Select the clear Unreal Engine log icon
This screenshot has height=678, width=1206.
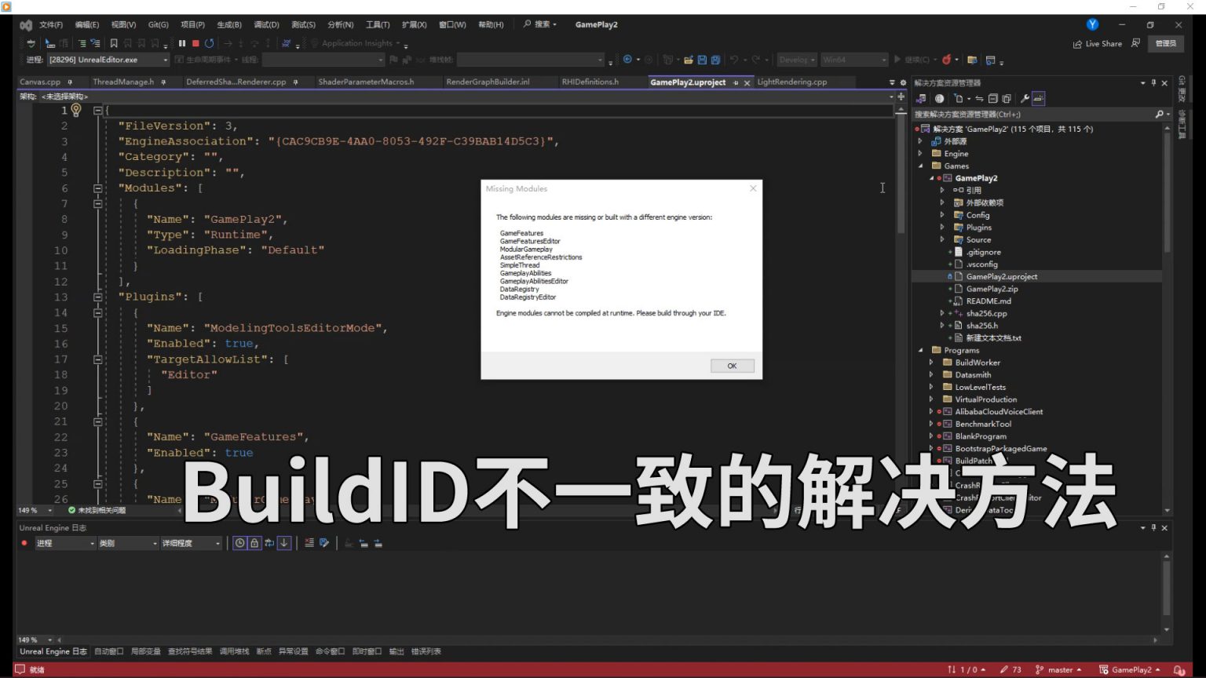click(309, 542)
